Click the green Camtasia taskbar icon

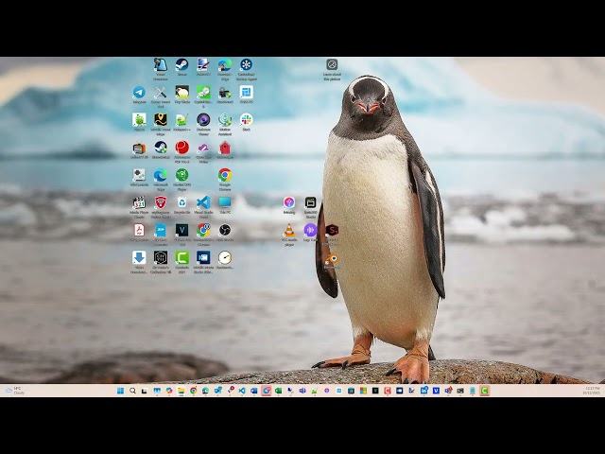tap(485, 391)
